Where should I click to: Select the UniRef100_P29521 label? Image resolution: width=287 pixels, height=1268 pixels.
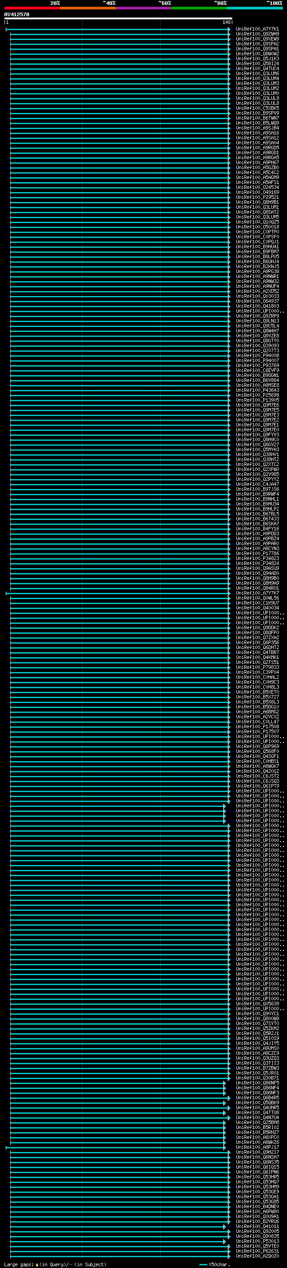coord(257,197)
